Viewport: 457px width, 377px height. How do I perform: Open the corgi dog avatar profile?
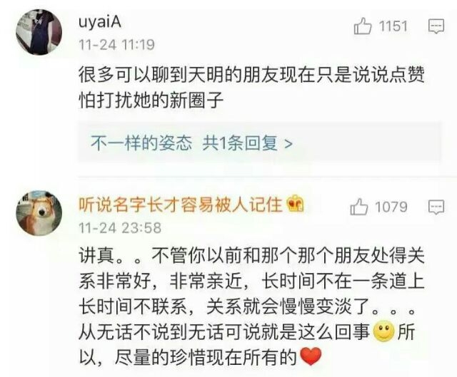(x=39, y=213)
